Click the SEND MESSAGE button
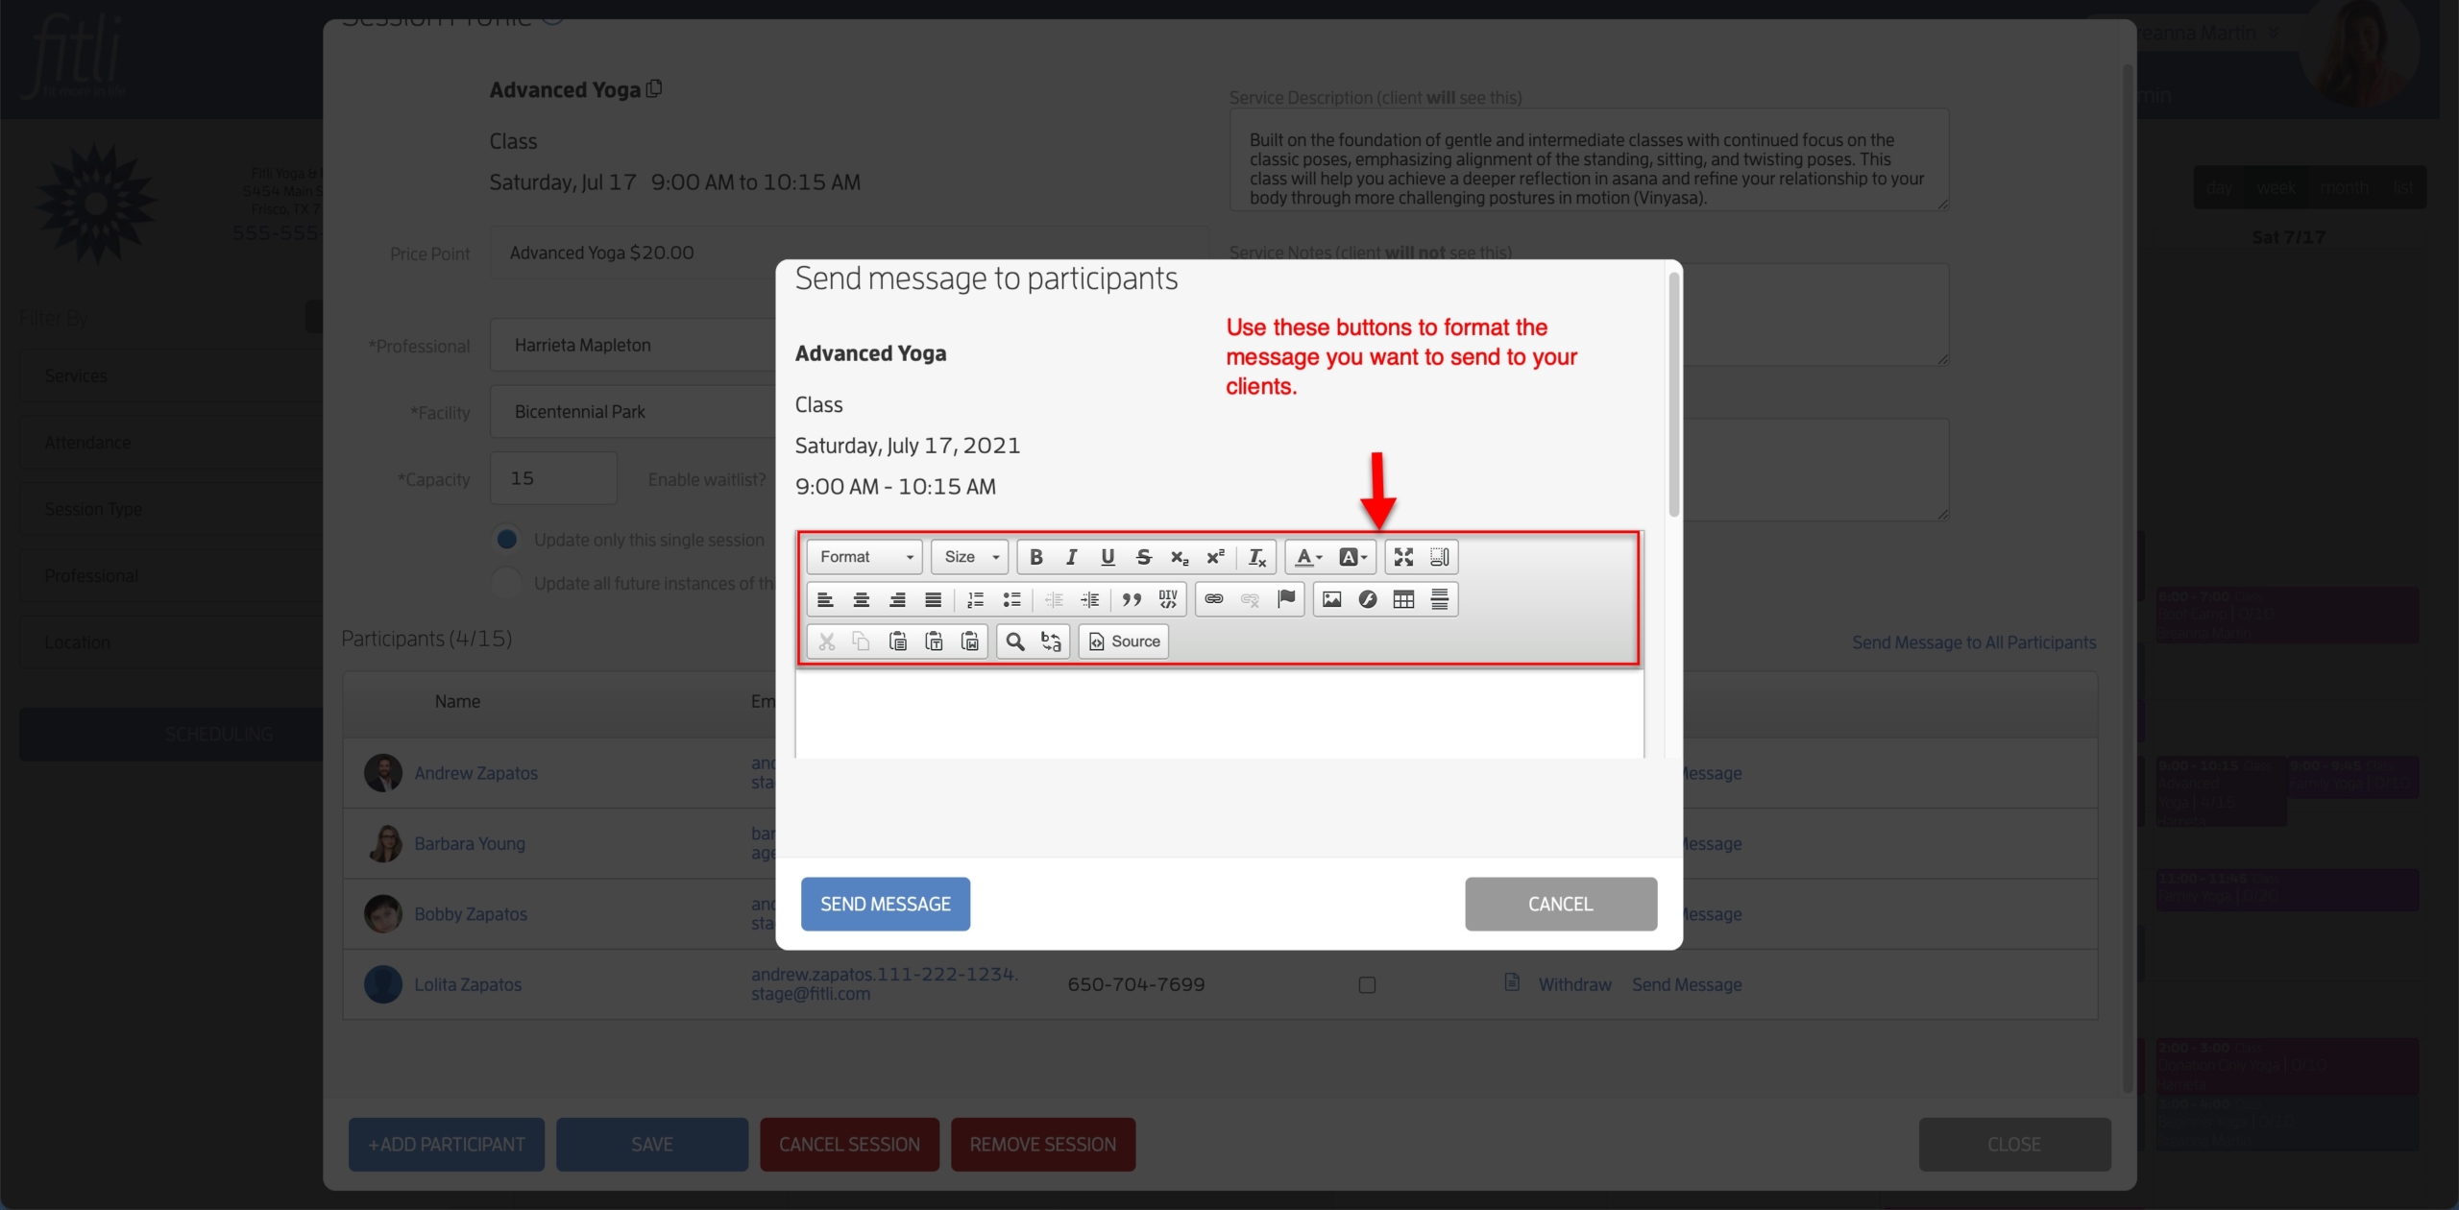This screenshot has width=2459, height=1210. [886, 903]
